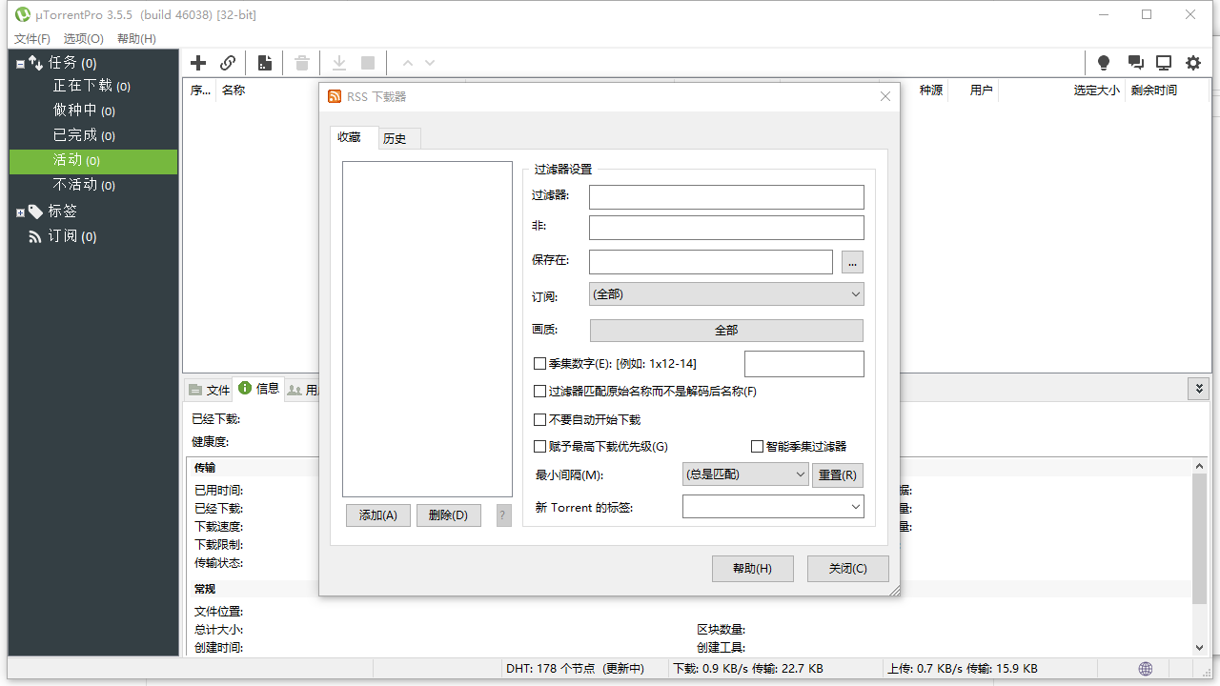The height and width of the screenshot is (686, 1220).
Task: Collapse the detail pane with double chevron
Action: pyautogui.click(x=1198, y=389)
